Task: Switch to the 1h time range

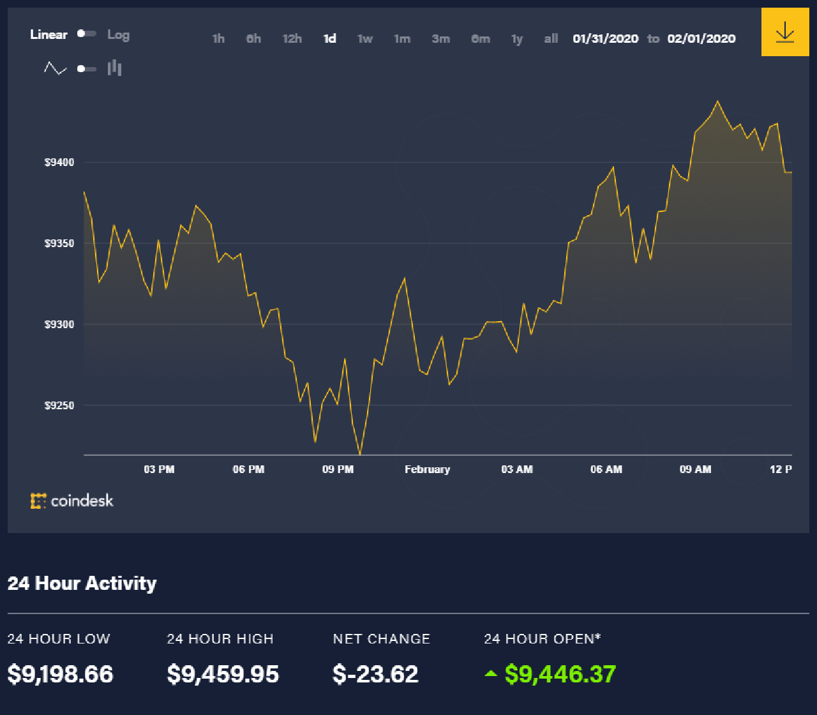Action: click(218, 39)
